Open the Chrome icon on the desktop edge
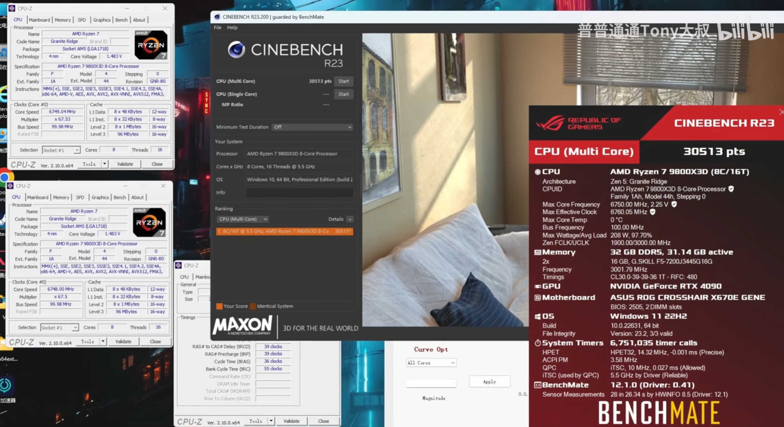The height and width of the screenshot is (427, 784). [x=5, y=177]
